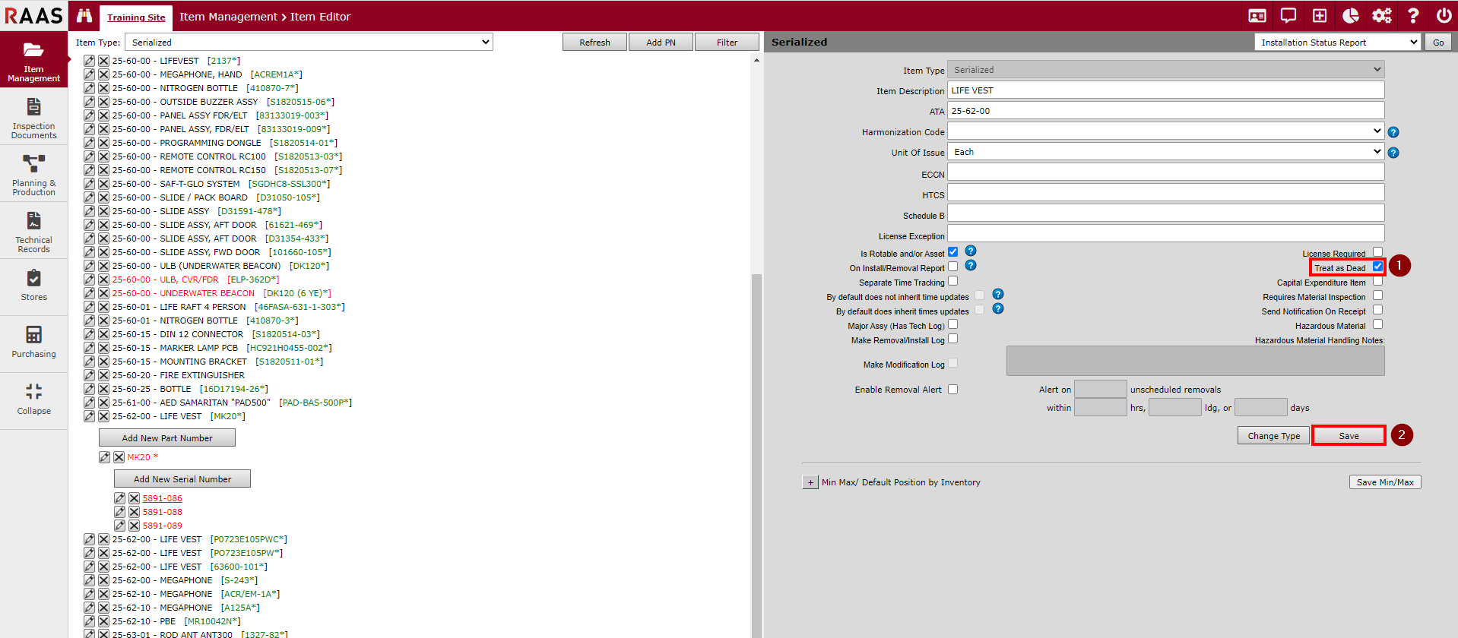The height and width of the screenshot is (638, 1458).
Task: Open Stores module in sidebar
Action: [x=33, y=286]
